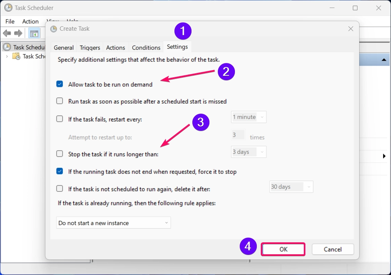Select the Settings tab
This screenshot has width=391, height=275.
[177, 47]
